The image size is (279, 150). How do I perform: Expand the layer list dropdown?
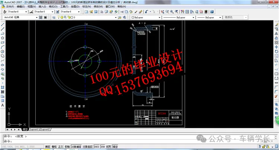pyautogui.click(x=116, y=17)
